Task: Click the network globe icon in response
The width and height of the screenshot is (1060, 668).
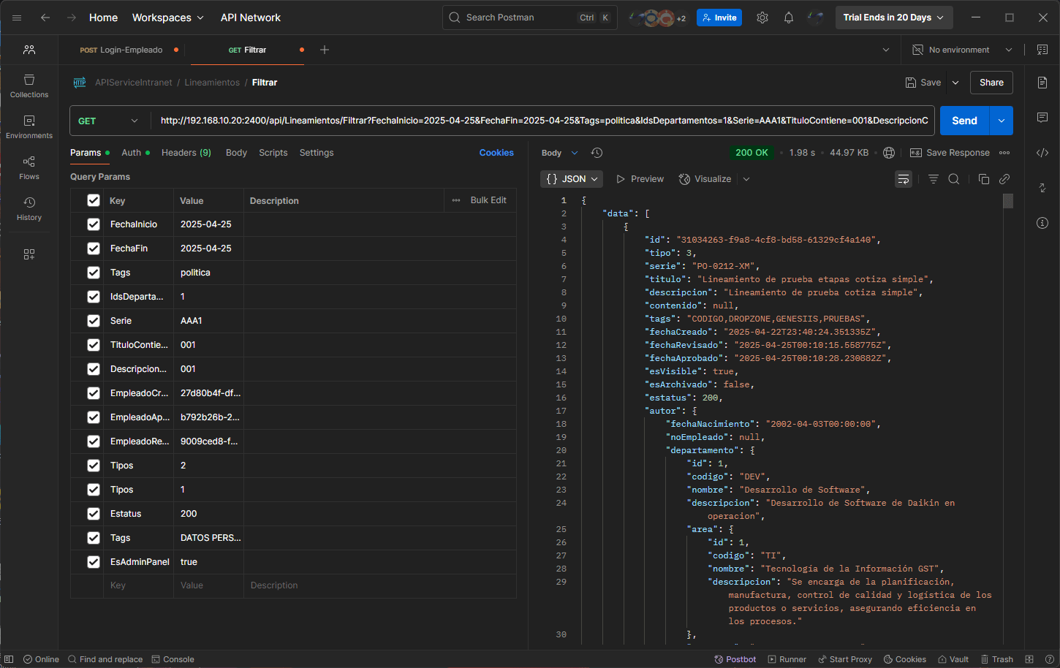Action: click(x=889, y=153)
